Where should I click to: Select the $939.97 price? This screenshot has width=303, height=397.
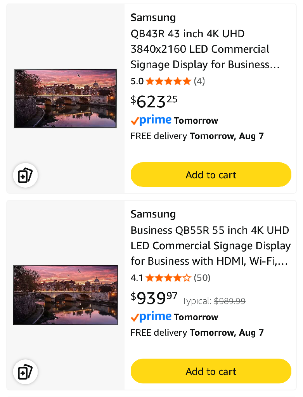pyautogui.click(x=154, y=298)
